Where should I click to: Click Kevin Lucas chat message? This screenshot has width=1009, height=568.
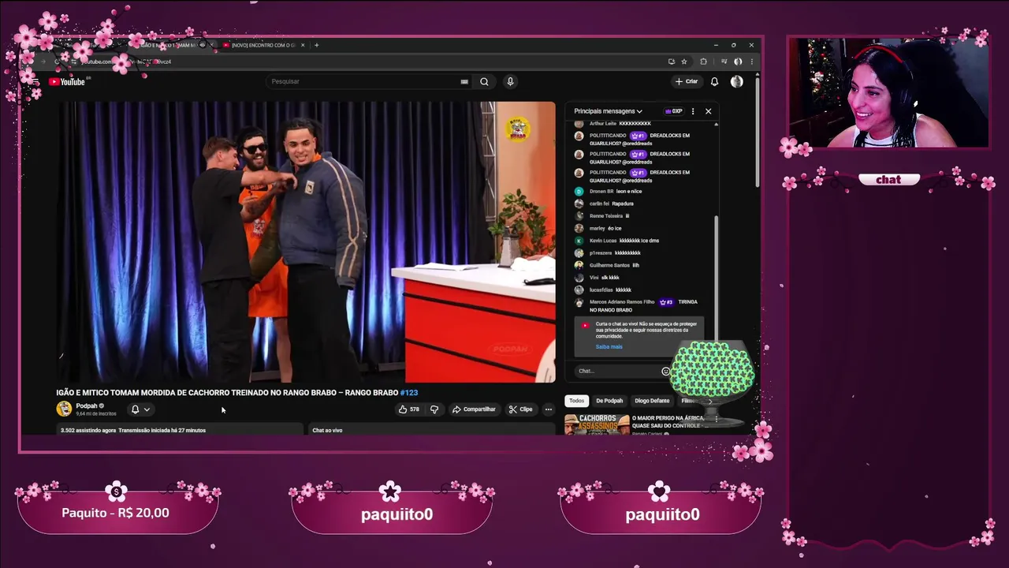pos(642,241)
